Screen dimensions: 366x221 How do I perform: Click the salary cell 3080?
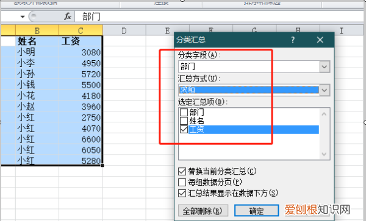(81, 52)
